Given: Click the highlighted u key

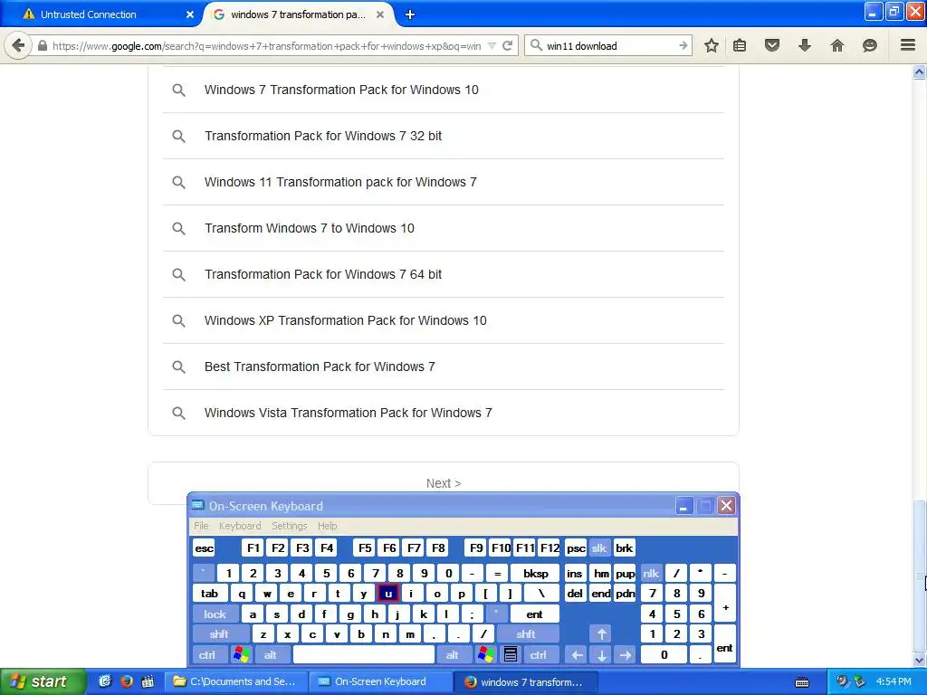Looking at the screenshot, I should pyautogui.click(x=387, y=594).
